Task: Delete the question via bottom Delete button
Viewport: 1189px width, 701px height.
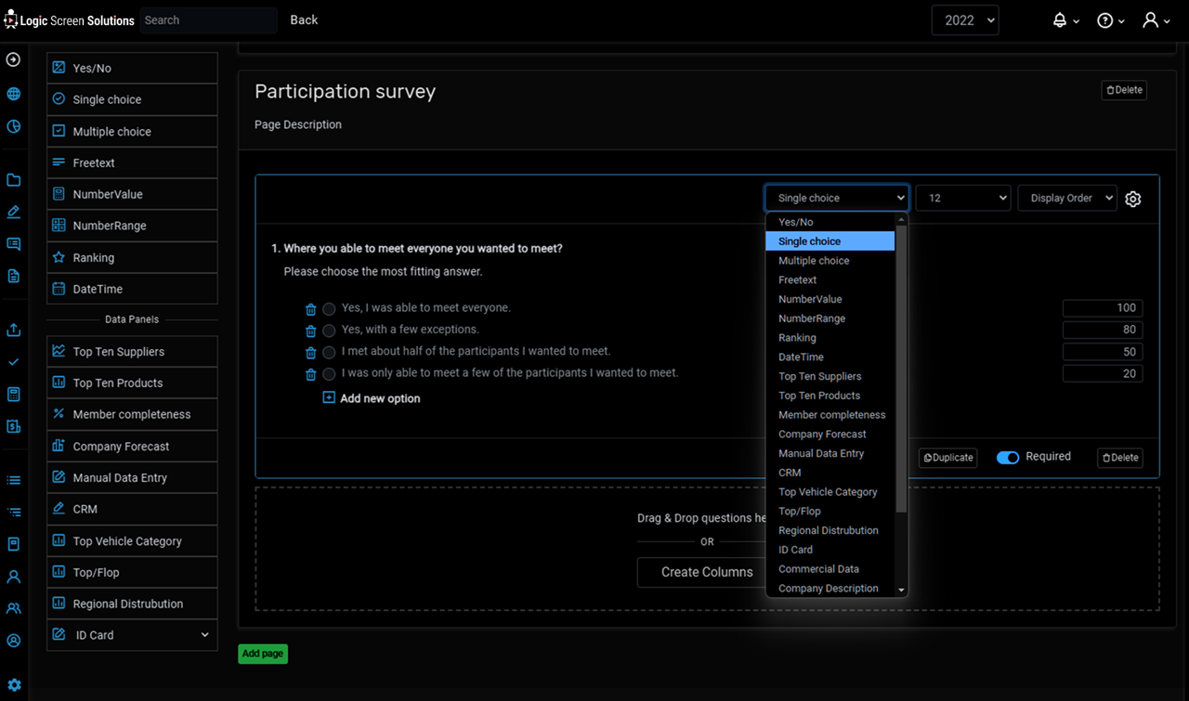Action: coord(1120,458)
